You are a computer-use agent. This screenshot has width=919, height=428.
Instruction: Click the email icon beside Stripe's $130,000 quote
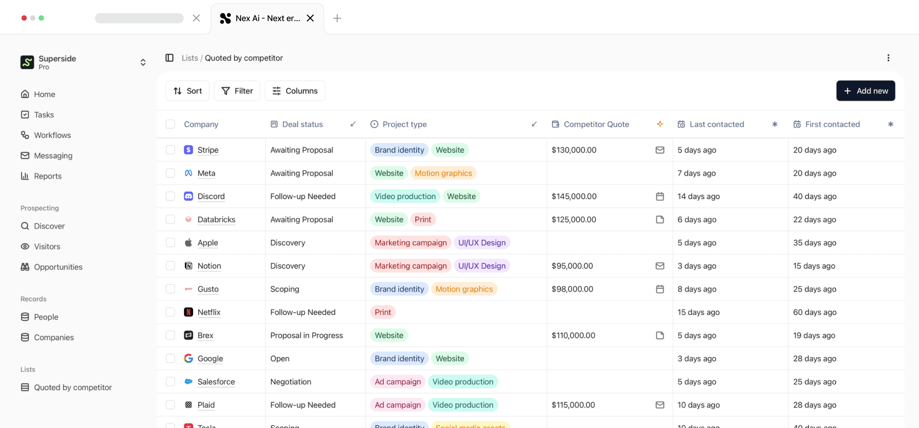pos(660,150)
